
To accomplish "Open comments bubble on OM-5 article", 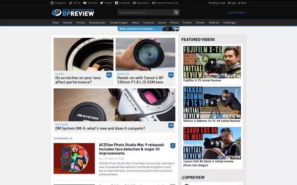I will (x=171, y=125).
